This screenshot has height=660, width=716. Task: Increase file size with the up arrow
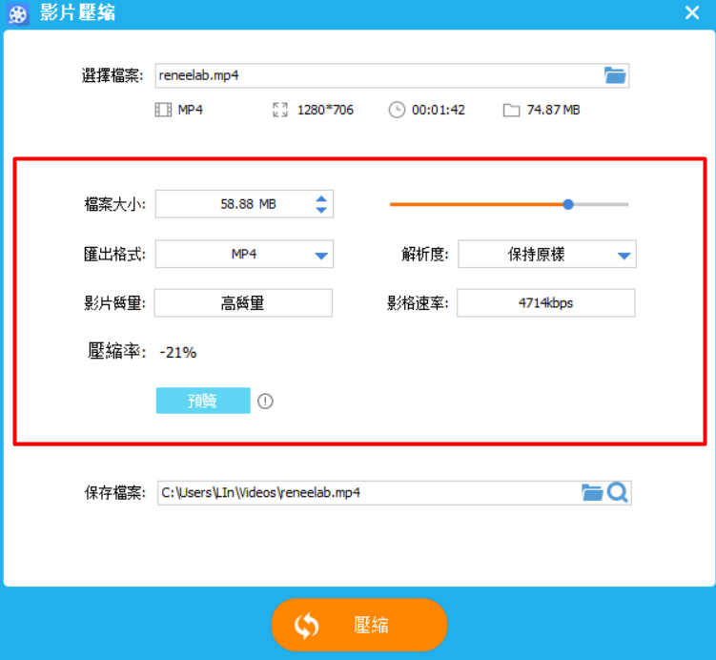[x=321, y=198]
